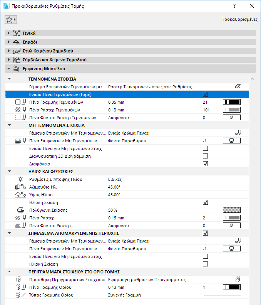Click background pen icon beside Πένα Φόντου Ράστερ
This screenshot has height=305, width=261.
coord(20,226)
